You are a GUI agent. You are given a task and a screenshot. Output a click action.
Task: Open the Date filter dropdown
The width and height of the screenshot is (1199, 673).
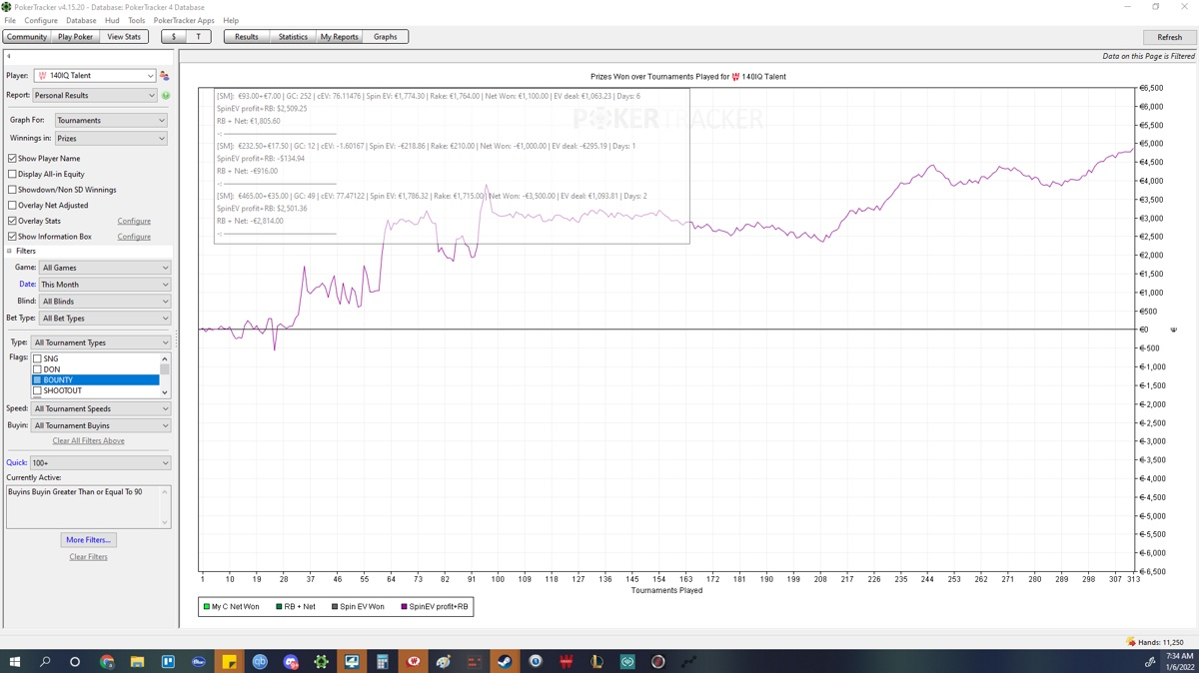point(105,285)
